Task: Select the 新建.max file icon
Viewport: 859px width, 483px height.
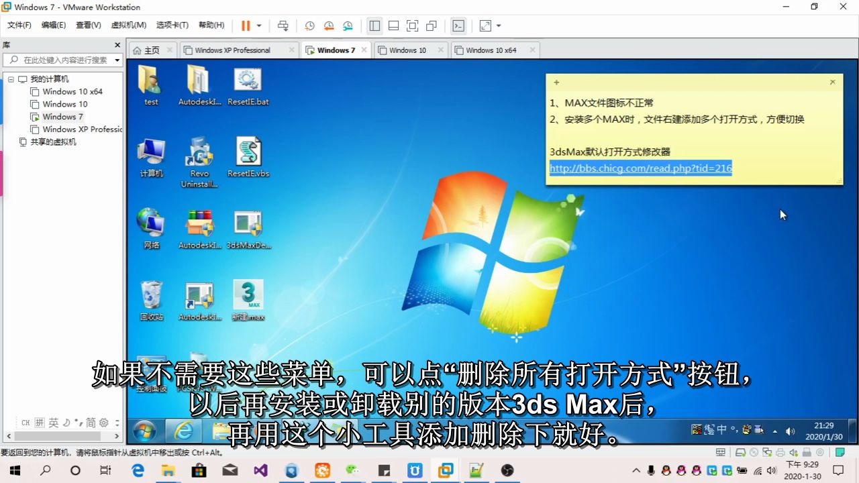Action: (248, 301)
